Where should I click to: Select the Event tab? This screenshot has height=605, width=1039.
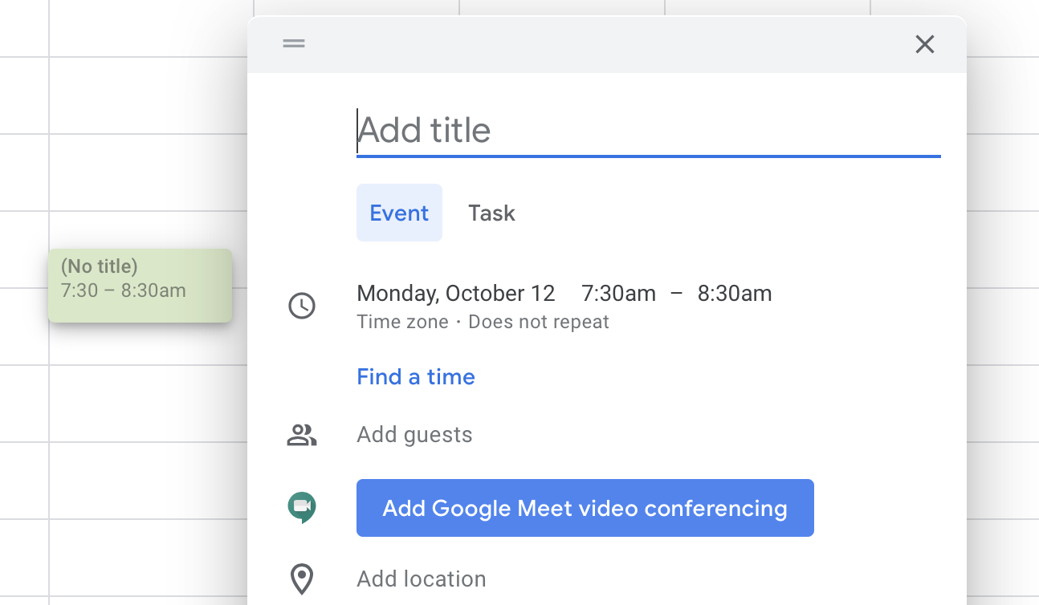[399, 213]
